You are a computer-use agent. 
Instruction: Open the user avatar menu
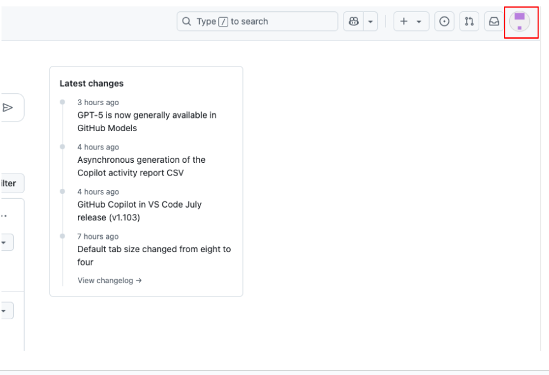(520, 22)
